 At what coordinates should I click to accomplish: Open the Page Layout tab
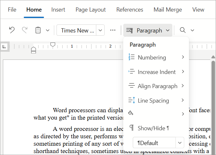click(x=91, y=10)
